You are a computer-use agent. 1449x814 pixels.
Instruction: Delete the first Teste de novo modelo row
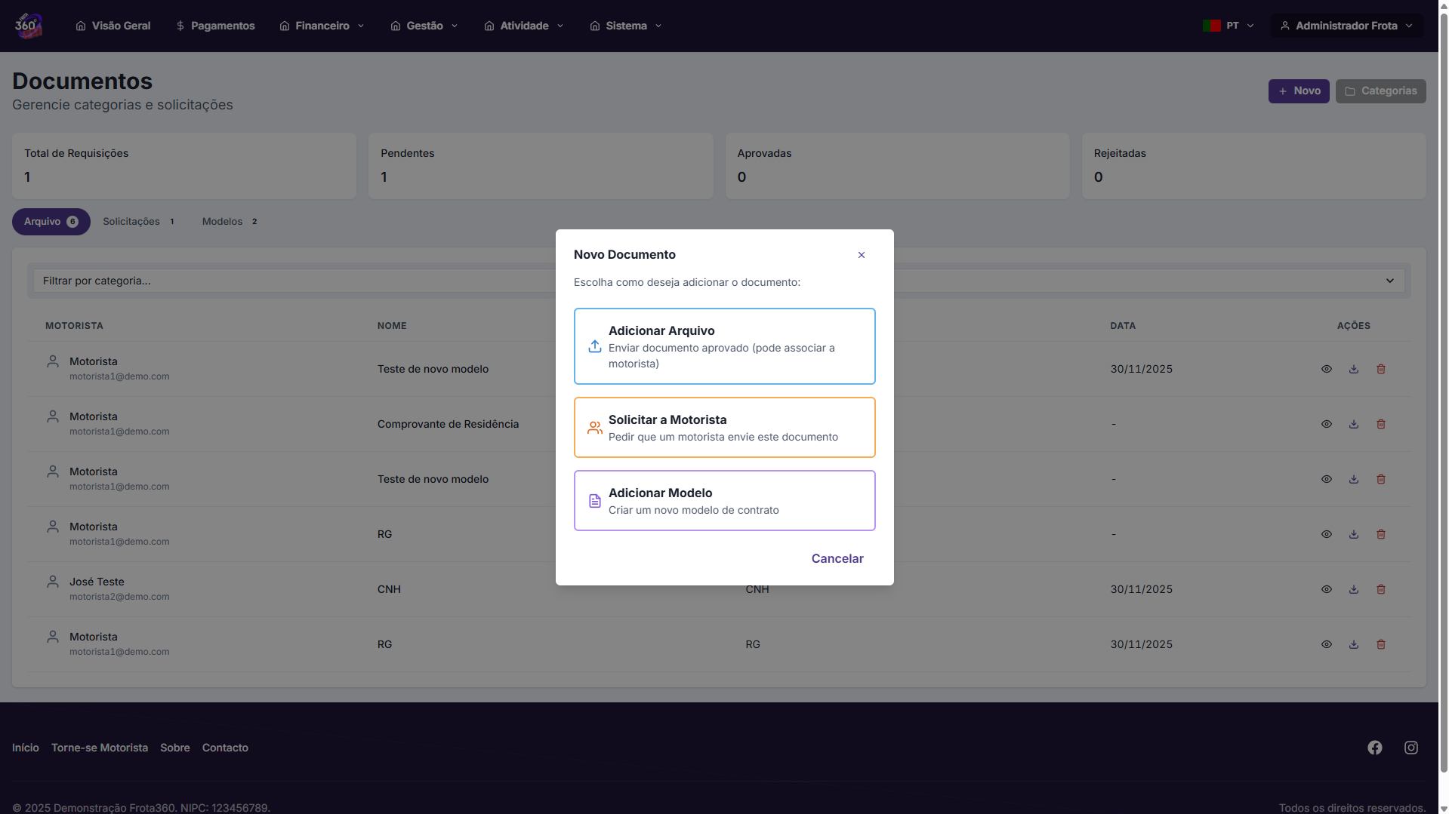(x=1380, y=370)
